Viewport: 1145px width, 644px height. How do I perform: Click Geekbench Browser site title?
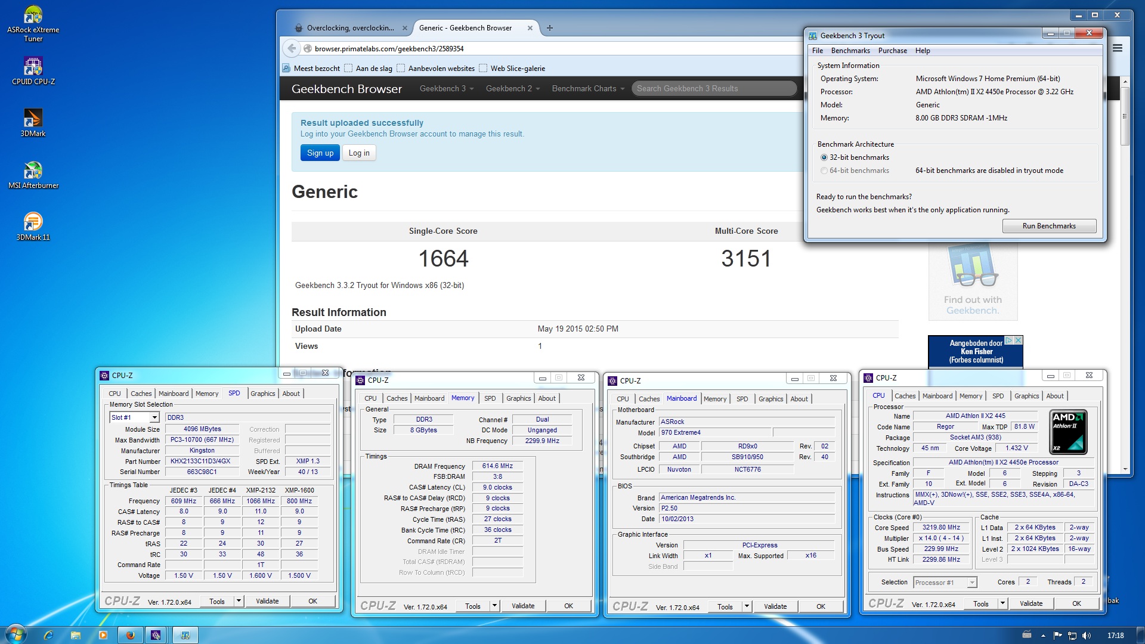pos(346,89)
